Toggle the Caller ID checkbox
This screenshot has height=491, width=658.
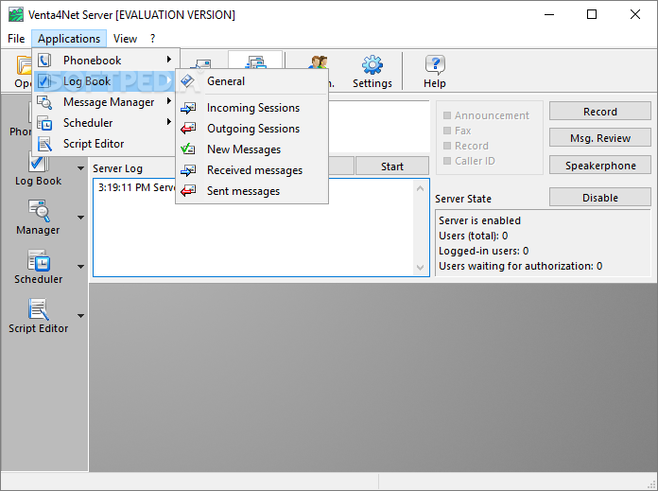click(447, 161)
